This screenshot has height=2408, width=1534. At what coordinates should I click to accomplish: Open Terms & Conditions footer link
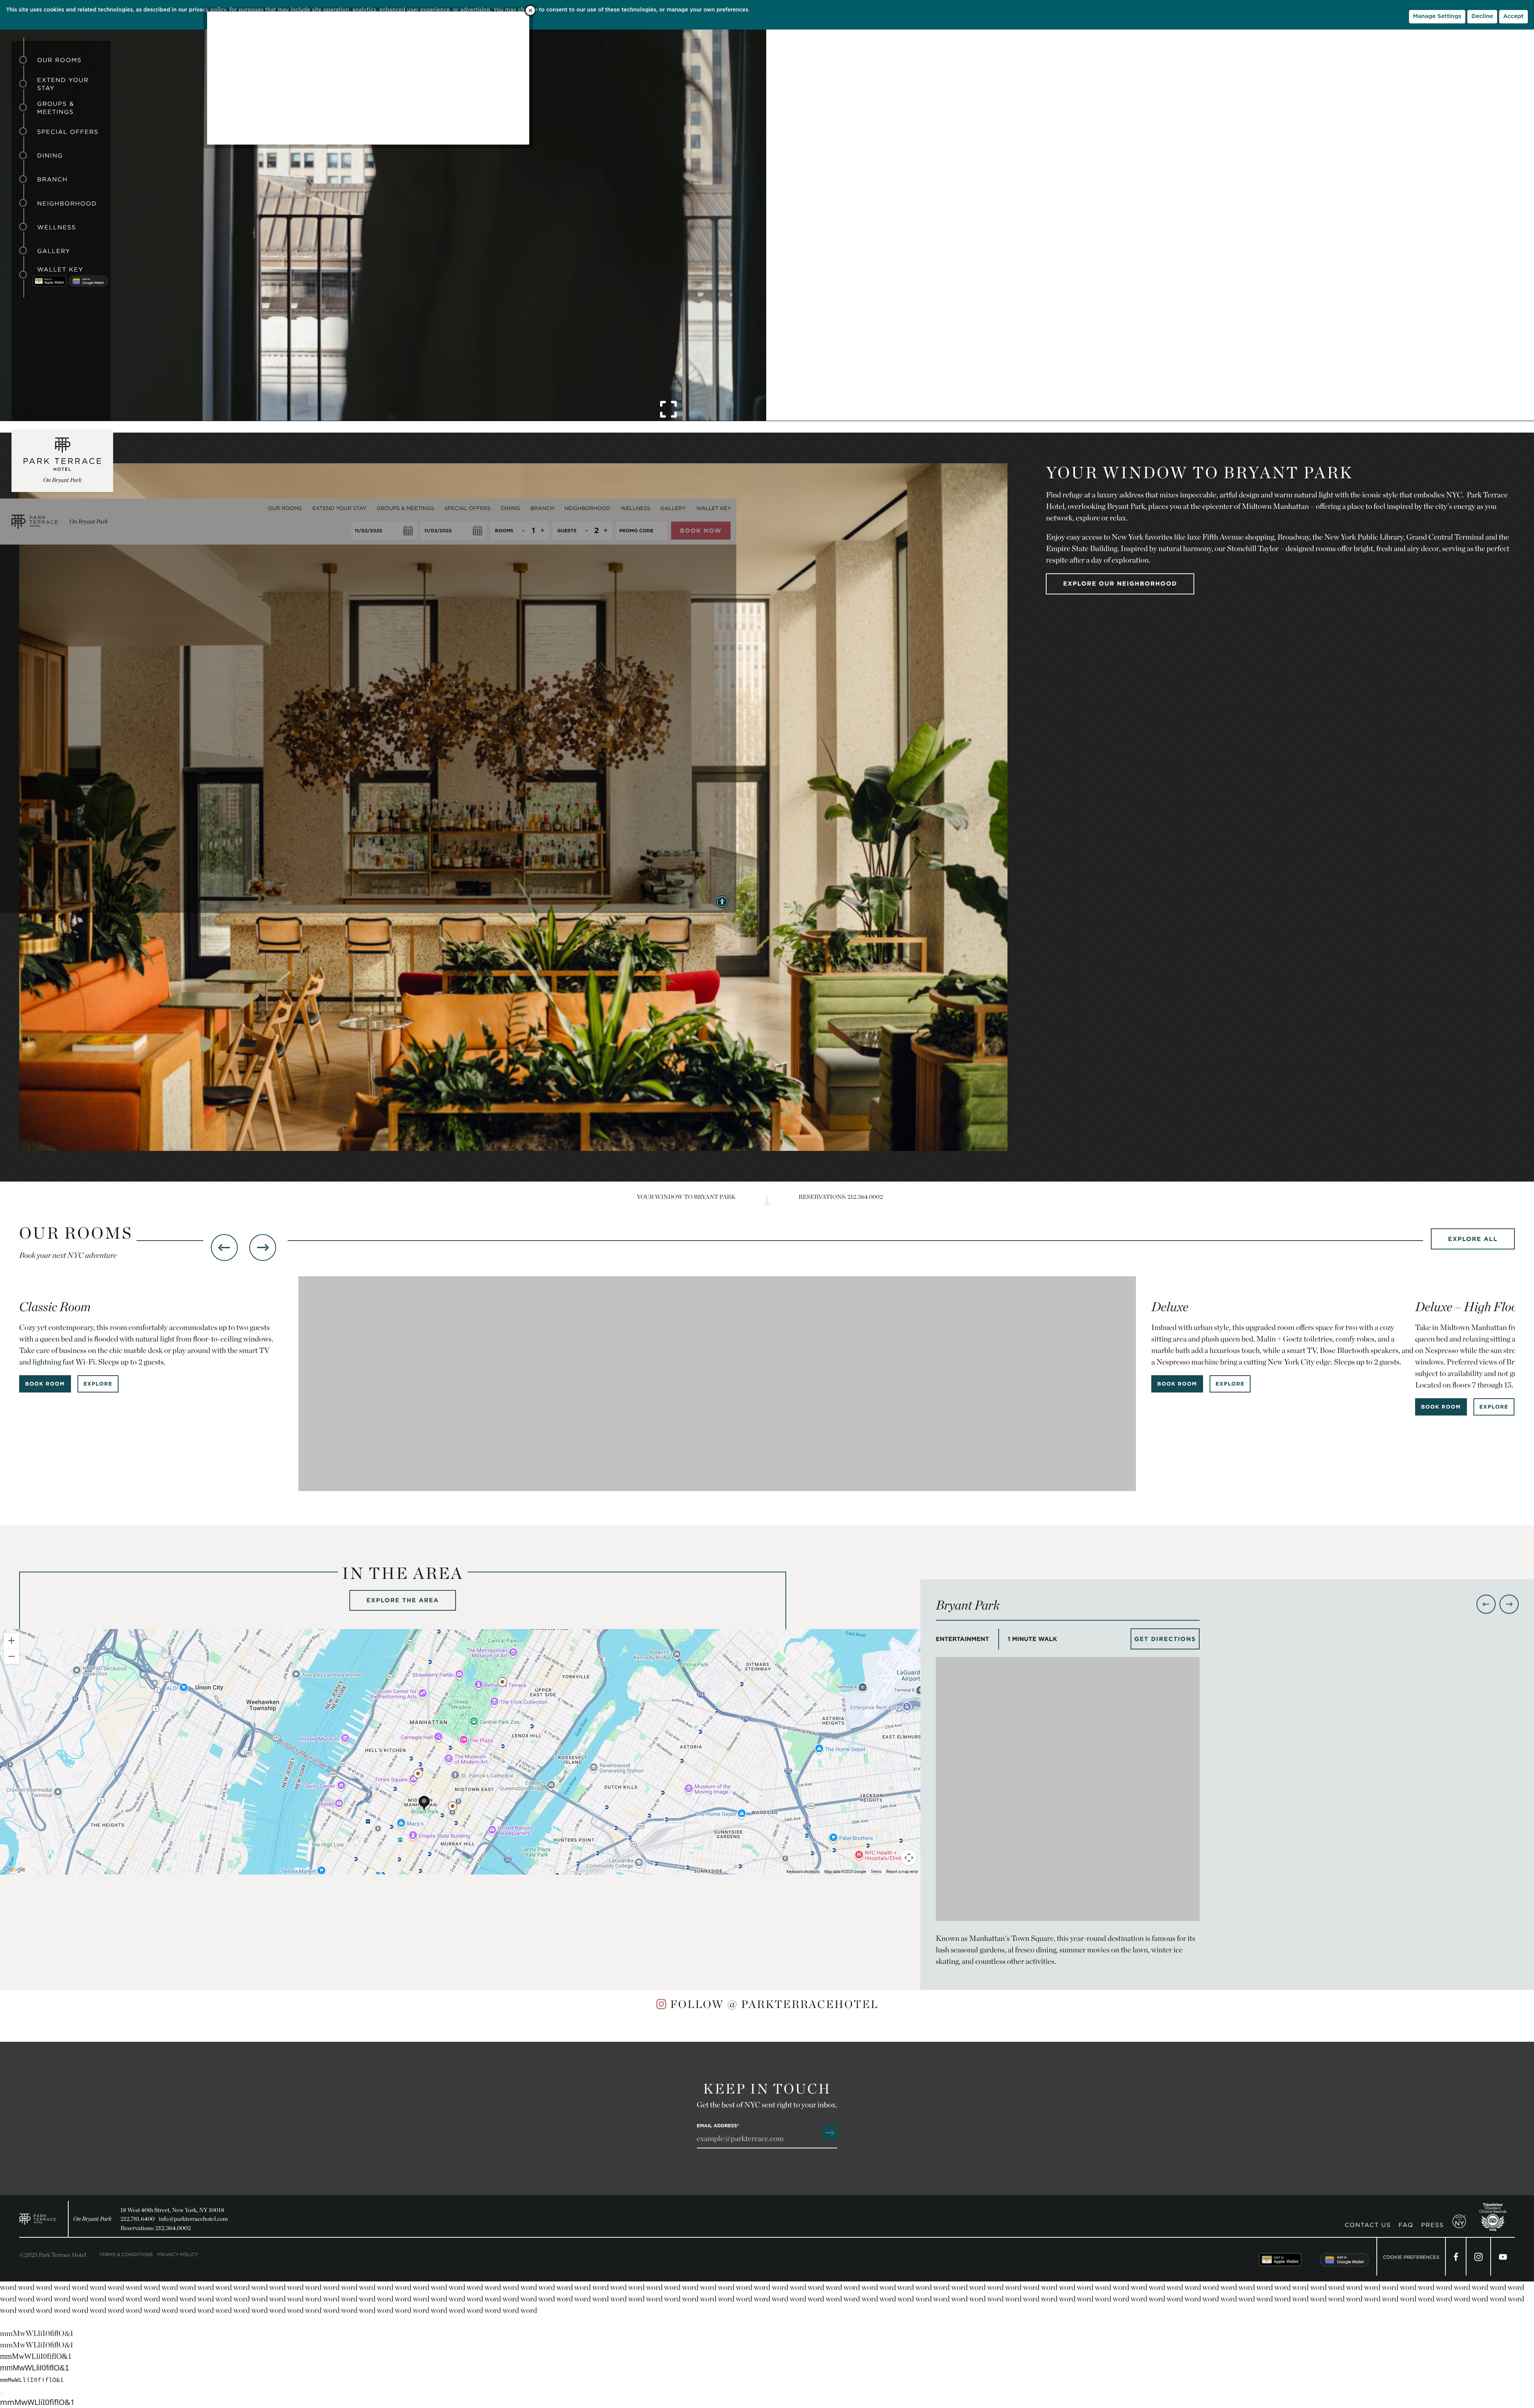[126, 2255]
